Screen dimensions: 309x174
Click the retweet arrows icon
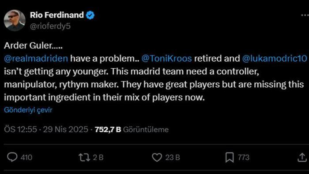point(85,157)
